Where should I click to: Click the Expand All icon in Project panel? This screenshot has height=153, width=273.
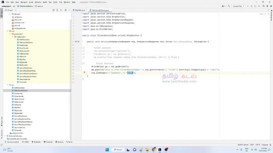[x=57, y=10]
